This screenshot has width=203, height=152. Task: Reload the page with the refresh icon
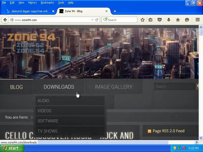[97, 20]
